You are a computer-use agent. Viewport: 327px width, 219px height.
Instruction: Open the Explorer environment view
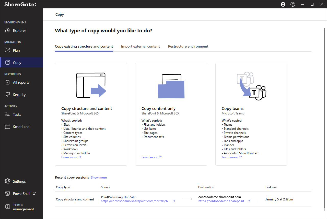tap(19, 30)
